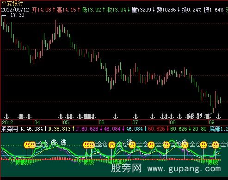Screen dimensions: 228x180
Task: Select the 07 month marker on time axis
Action: pyautogui.click(x=135, y=122)
